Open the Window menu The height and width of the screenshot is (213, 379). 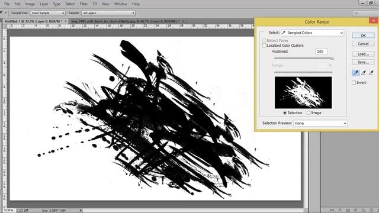tap(121, 4)
